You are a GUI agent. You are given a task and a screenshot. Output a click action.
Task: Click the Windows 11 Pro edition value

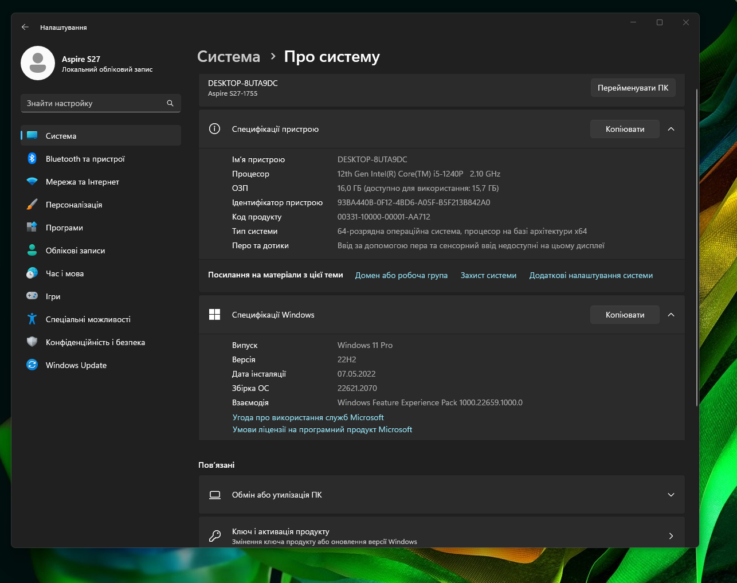coord(365,345)
